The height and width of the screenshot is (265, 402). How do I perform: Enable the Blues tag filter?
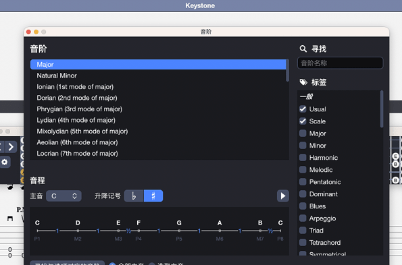point(303,206)
